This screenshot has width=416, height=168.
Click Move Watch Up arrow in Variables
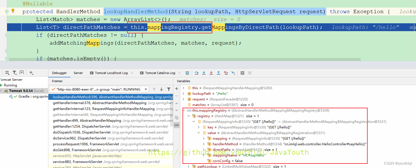coord(177,103)
